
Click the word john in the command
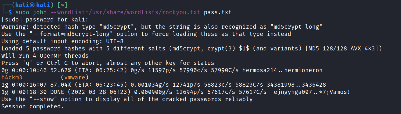(40, 12)
